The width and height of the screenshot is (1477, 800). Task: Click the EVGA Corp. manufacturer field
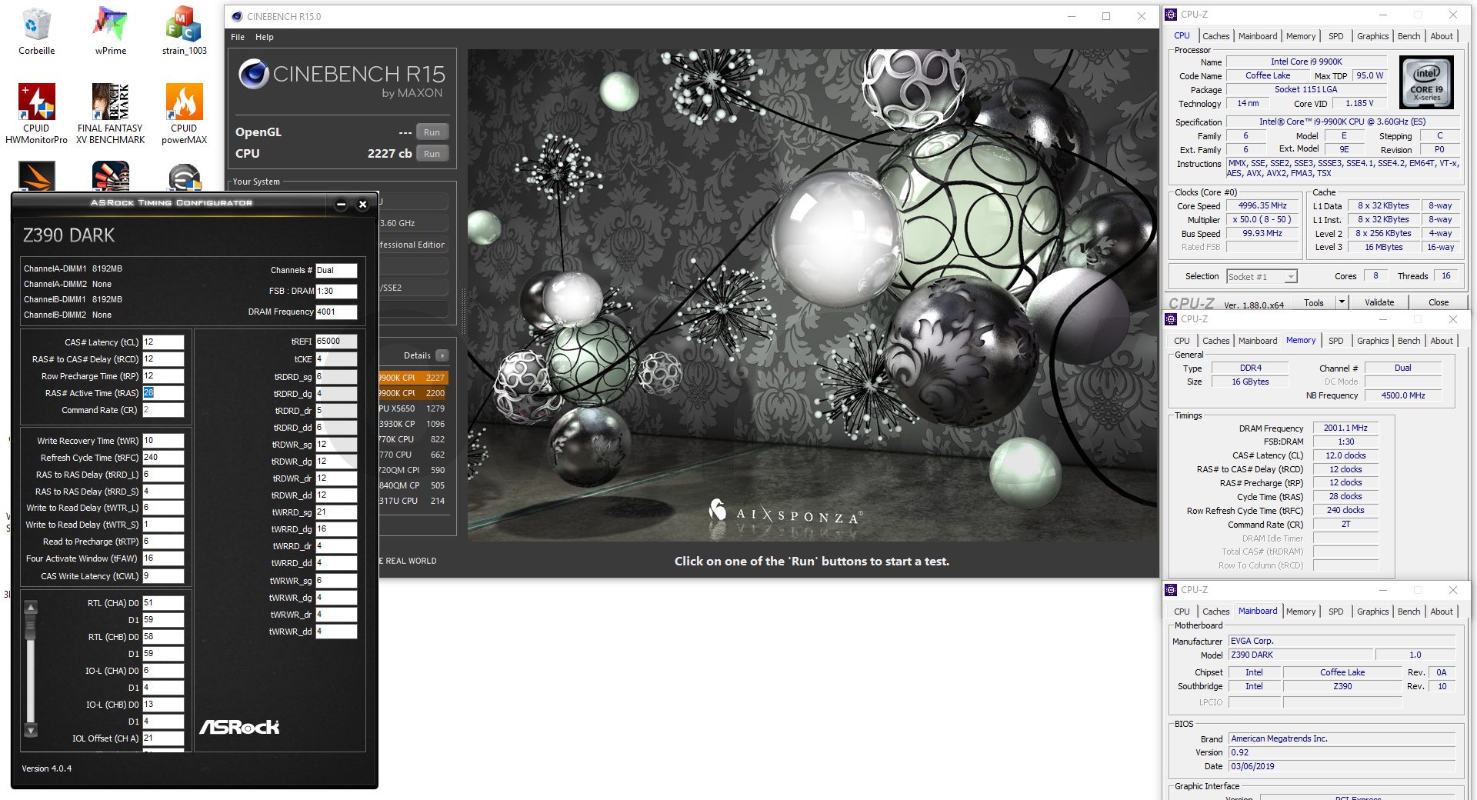point(1342,641)
